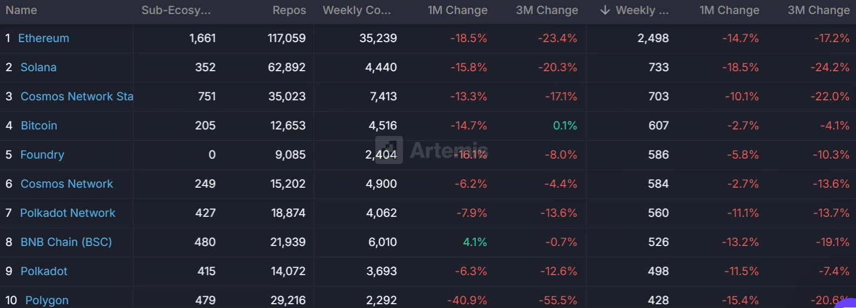Open the row 6 Cosmos Network link

tap(67, 184)
